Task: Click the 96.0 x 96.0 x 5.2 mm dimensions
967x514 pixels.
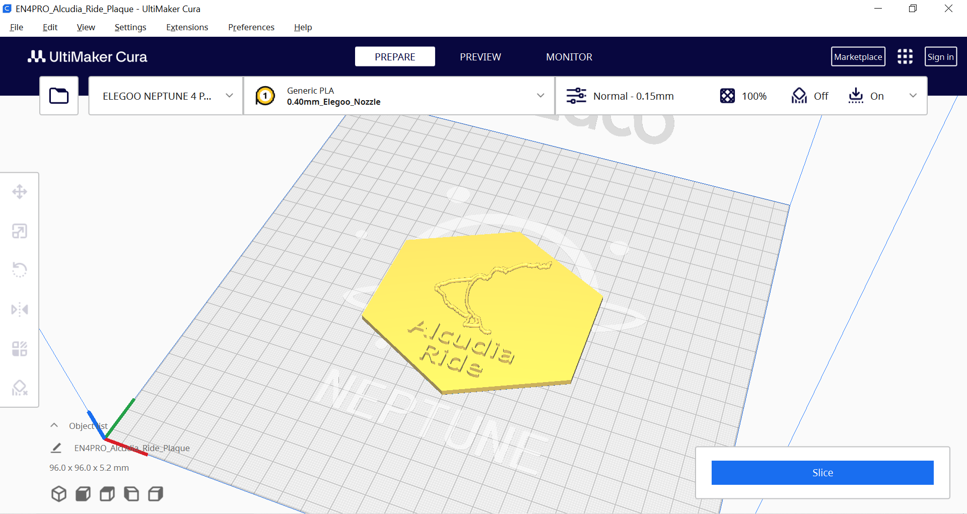Action: pos(89,468)
